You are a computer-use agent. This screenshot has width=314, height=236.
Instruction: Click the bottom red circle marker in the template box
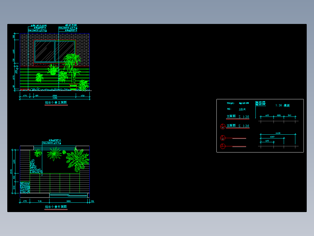(223, 146)
